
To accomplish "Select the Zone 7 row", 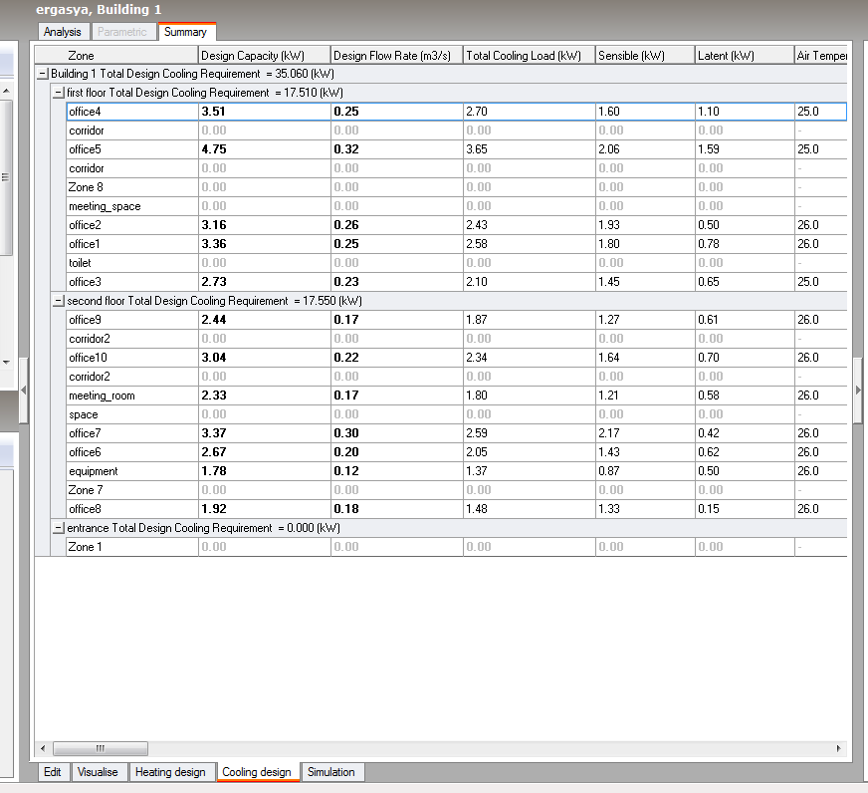I will [457, 490].
